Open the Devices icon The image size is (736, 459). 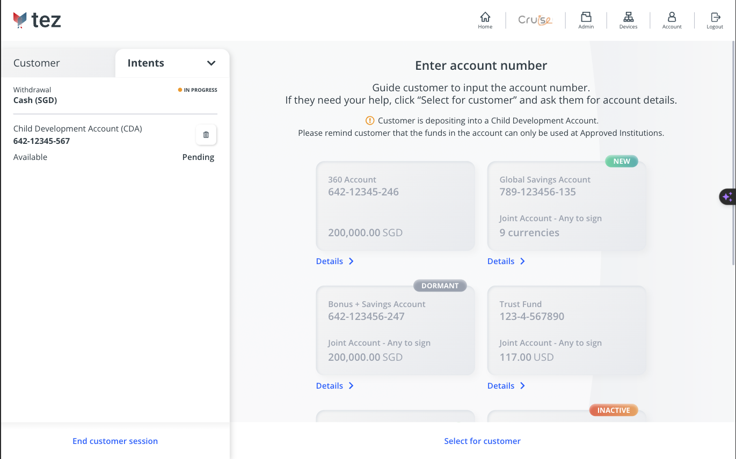628,20
